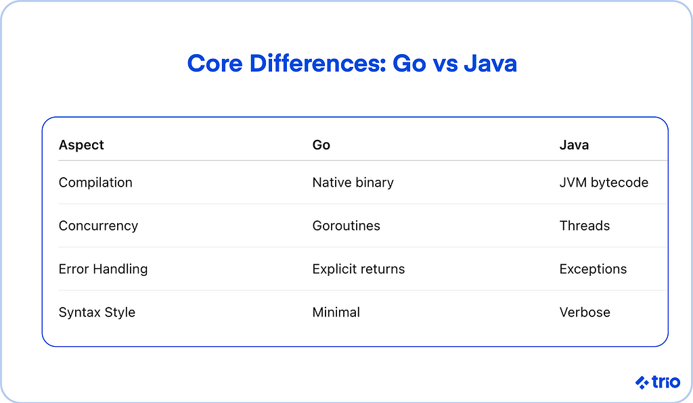
Task: Click the Error Handling row label
Action: pyautogui.click(x=103, y=269)
